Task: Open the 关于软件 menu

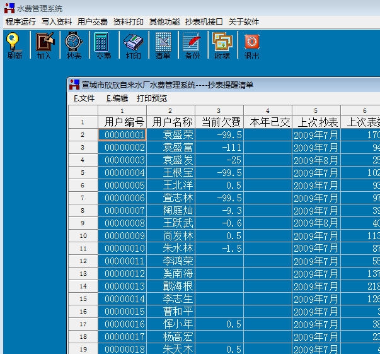Action: coord(244,21)
